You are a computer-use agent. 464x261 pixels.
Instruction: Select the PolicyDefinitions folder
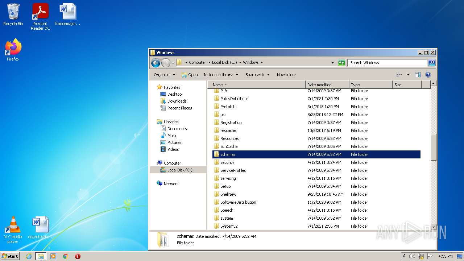(316, 99)
